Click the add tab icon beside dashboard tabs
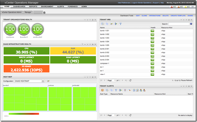The image size is (197, 122). 44,13
